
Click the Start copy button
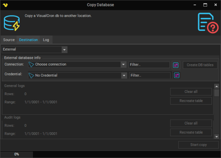pos(199,145)
